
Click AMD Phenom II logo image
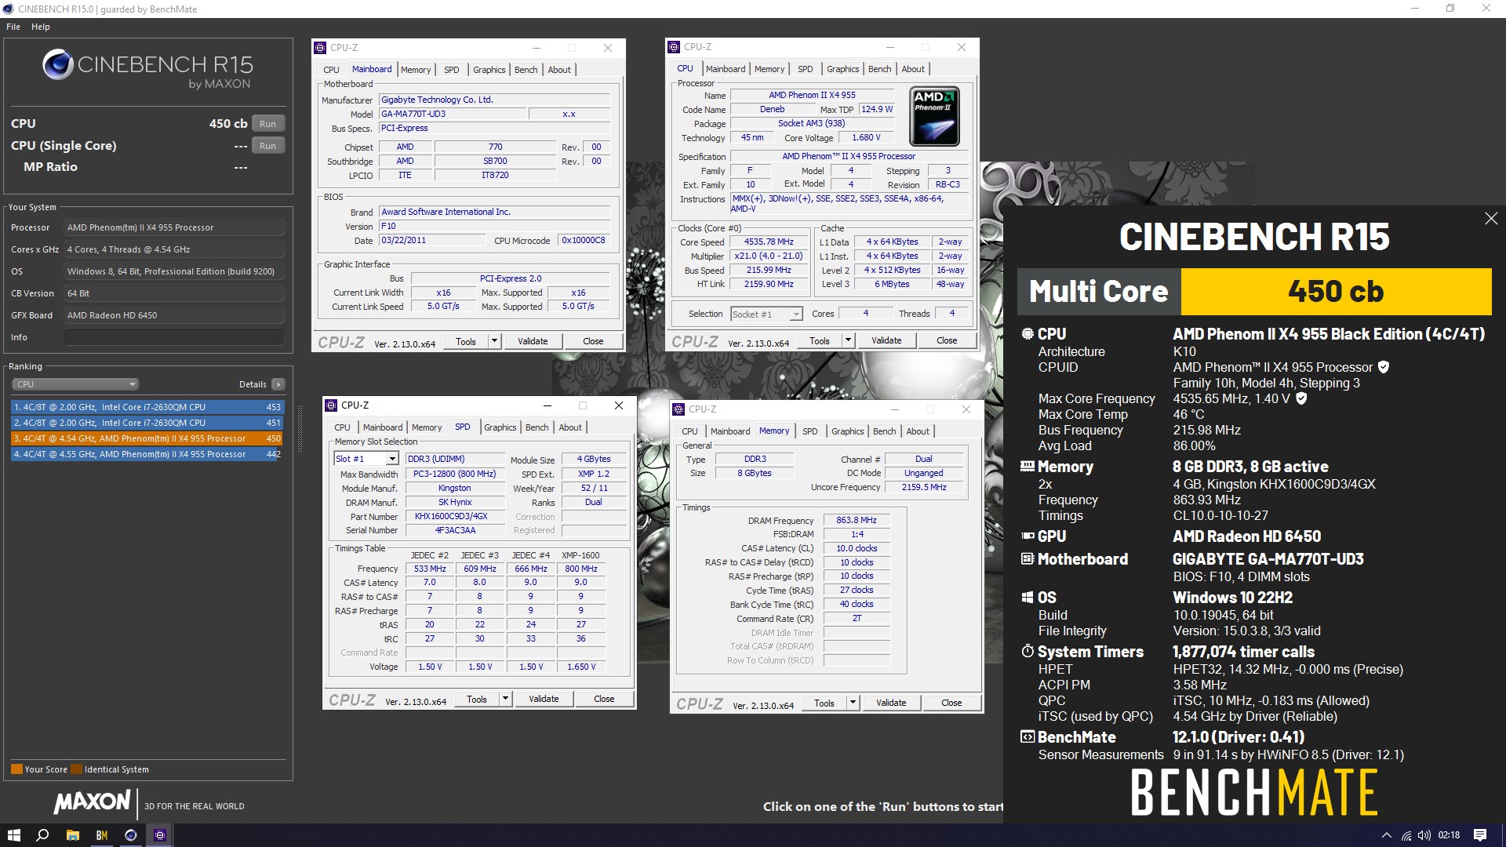[x=934, y=117]
